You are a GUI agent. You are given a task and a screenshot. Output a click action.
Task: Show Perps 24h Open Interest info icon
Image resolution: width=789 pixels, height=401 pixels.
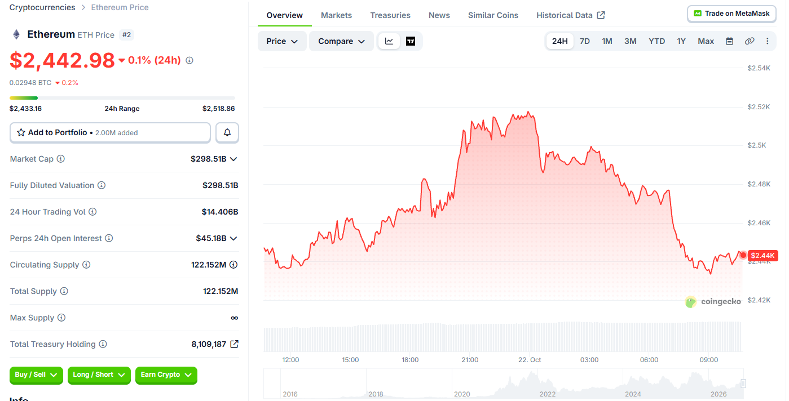pos(109,238)
